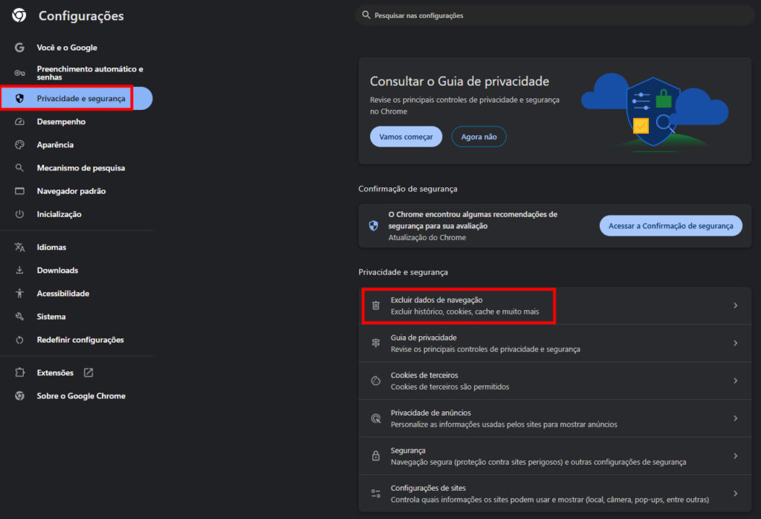Screen dimensions: 761x519
Task: Select Downloads in the settings sidebar
Action: pyautogui.click(x=57, y=271)
